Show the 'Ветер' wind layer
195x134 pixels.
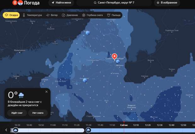pos(52,15)
